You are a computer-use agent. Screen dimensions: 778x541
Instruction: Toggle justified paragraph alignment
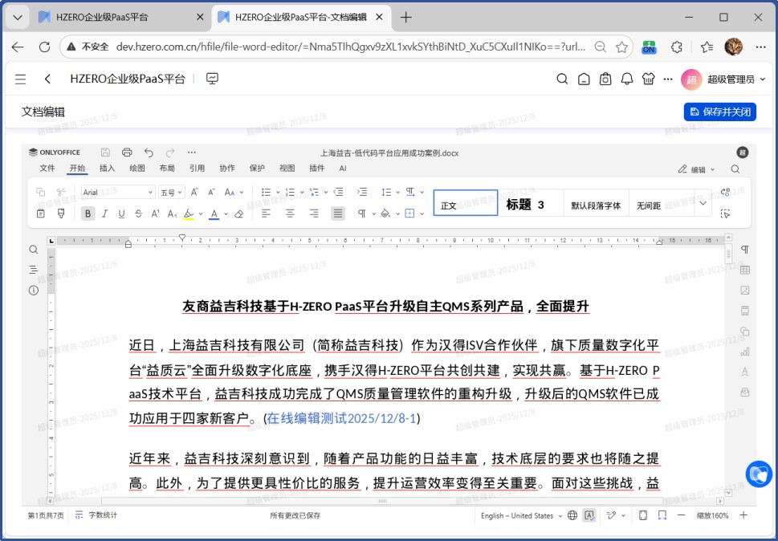click(x=338, y=214)
